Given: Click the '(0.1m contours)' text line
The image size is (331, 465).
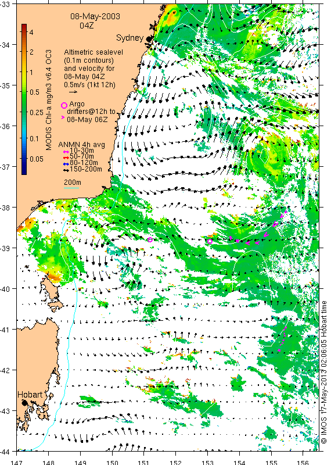Looking at the screenshot, I should pos(89,60).
